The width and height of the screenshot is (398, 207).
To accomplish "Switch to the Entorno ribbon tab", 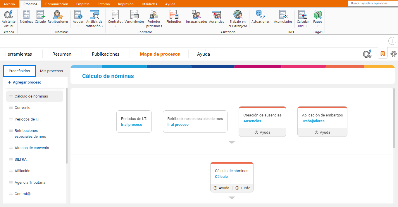I will pyautogui.click(x=104, y=4).
